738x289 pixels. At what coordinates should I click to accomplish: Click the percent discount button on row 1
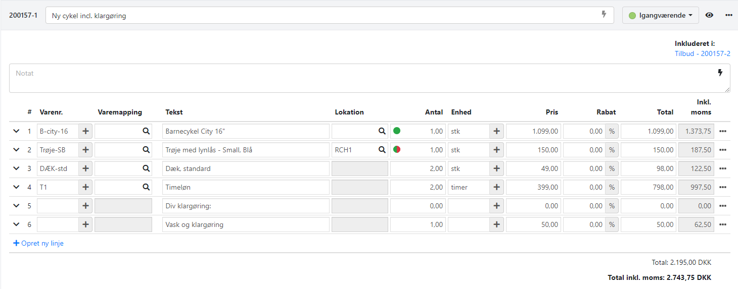[x=612, y=131]
